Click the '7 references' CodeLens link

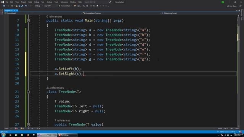pyautogui.click(x=62, y=120)
